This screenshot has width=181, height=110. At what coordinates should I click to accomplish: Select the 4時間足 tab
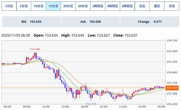coord(112,6)
